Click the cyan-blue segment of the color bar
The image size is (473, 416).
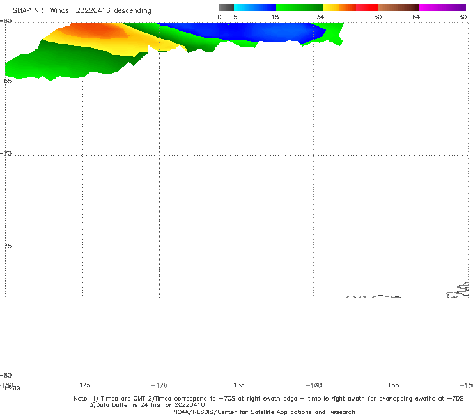(x=255, y=8)
